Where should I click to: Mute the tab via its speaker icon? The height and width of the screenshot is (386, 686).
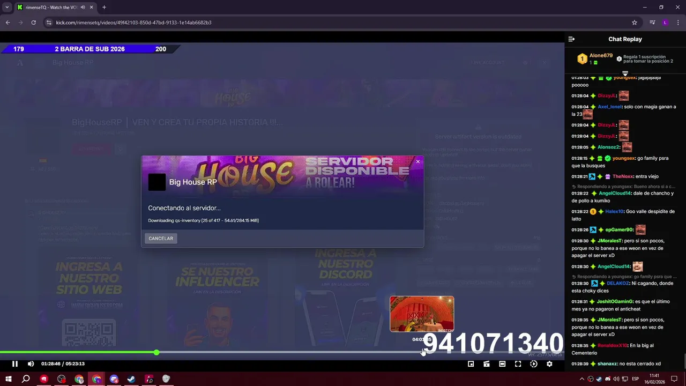coord(83,8)
